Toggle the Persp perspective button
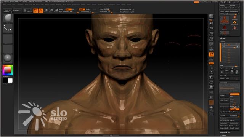244x137 pixels. pos(211,44)
